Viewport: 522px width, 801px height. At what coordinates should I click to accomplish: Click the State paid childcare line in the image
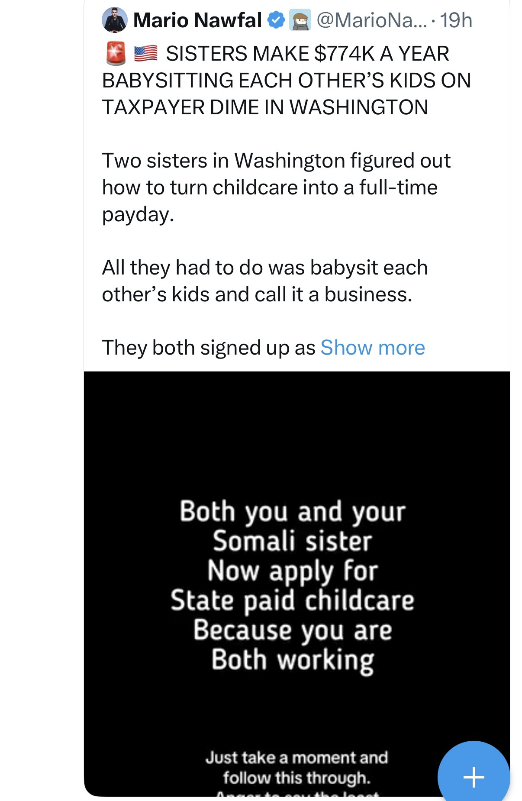click(x=293, y=601)
